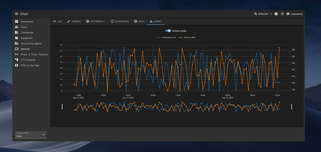Open the Current profile User selector

click(30, 135)
